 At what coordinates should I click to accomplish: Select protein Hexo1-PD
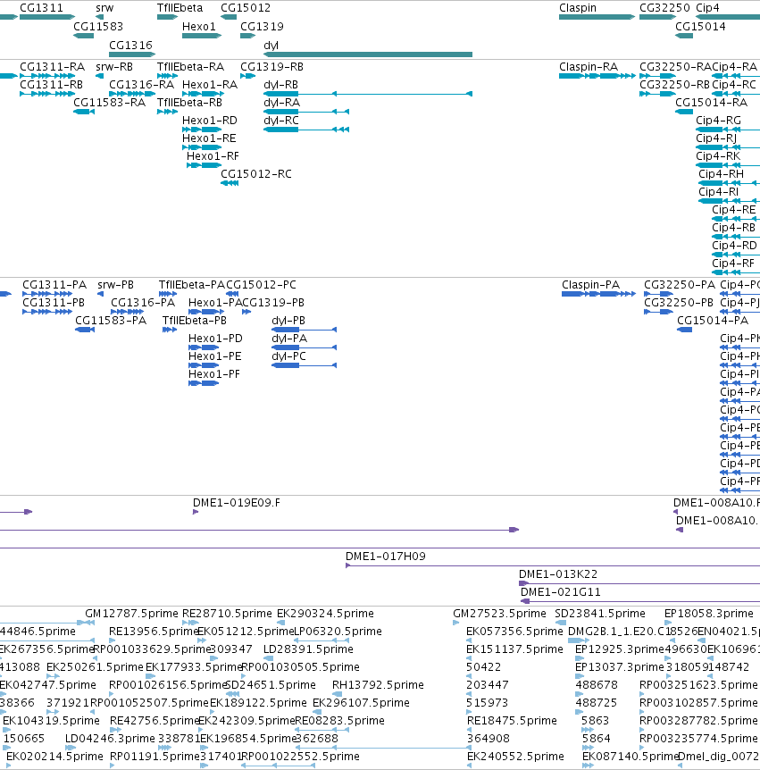pyautogui.click(x=204, y=347)
